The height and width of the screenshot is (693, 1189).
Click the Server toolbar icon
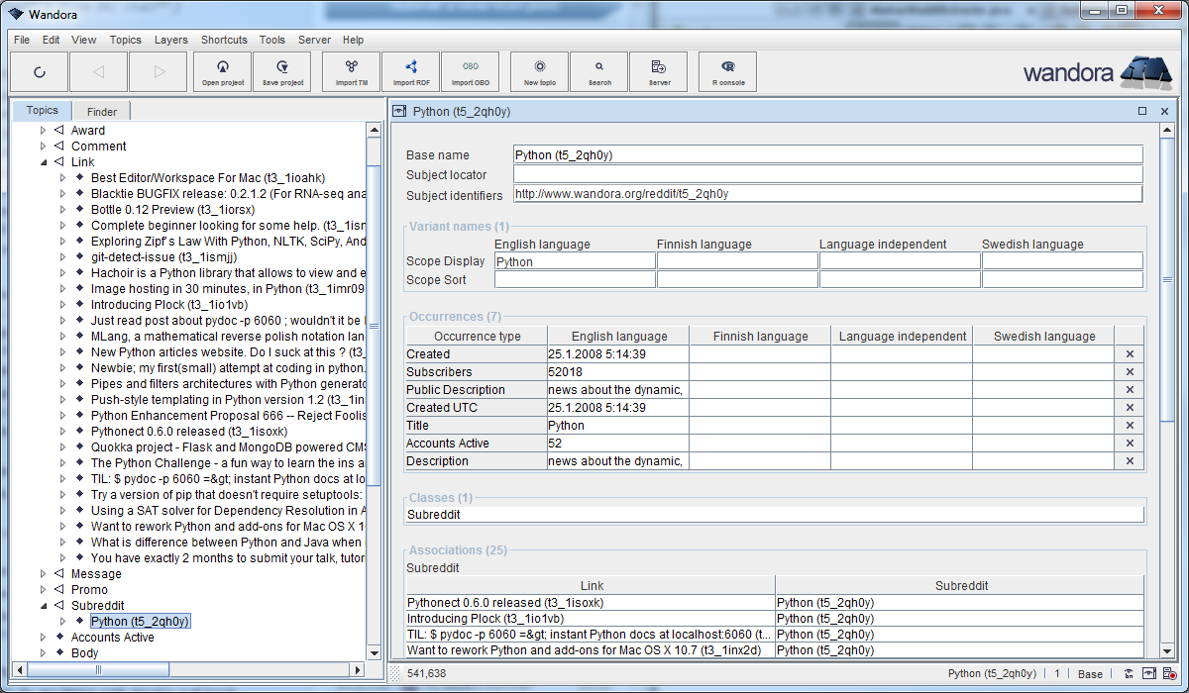(659, 71)
